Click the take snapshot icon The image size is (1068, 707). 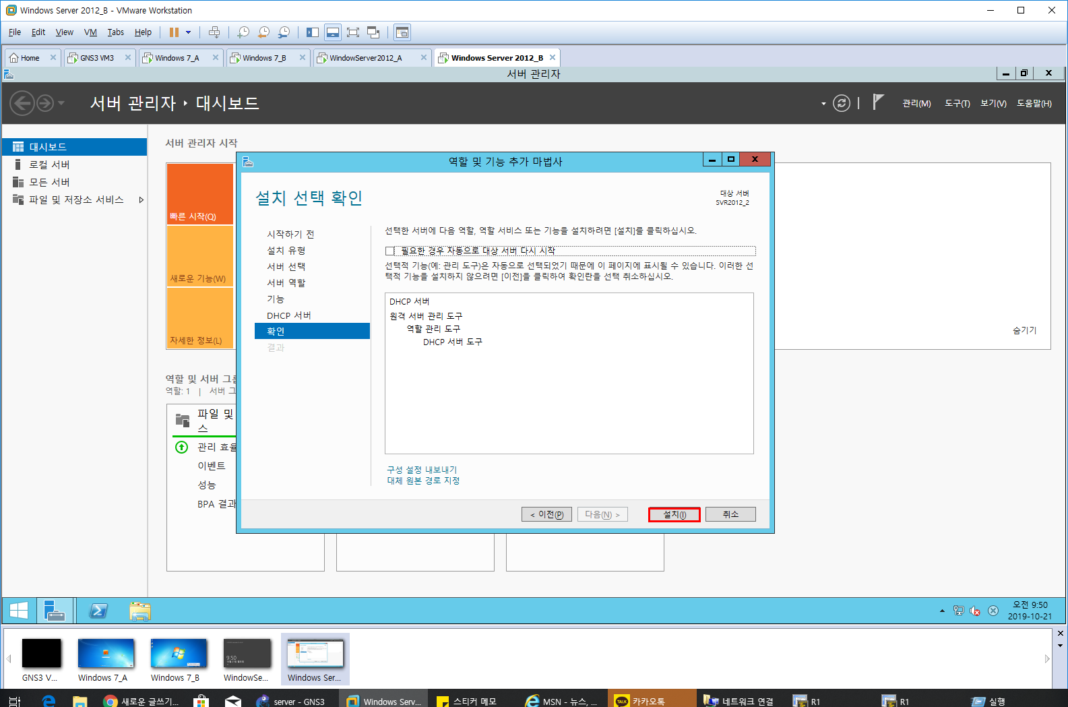pos(243,32)
